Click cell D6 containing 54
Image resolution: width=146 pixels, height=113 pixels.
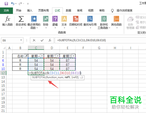click(x=52, y=60)
